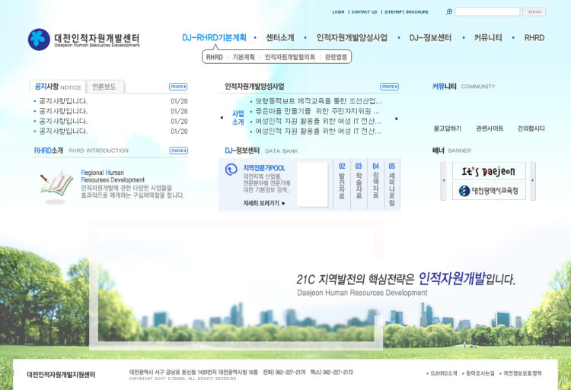Open the LOGIN link
Viewport: 571px width, 390px height.
pyautogui.click(x=338, y=12)
